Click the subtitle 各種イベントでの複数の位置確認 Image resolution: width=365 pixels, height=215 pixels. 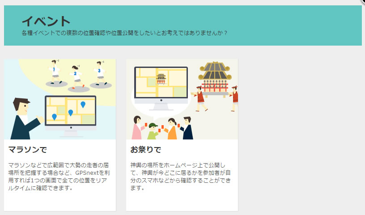tap(124, 33)
